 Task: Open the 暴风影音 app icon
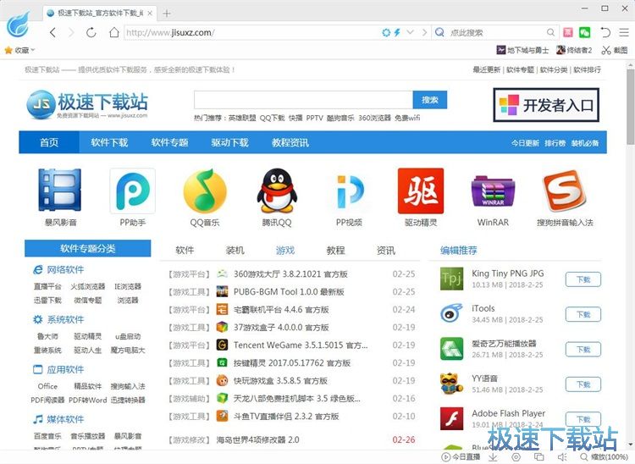point(60,191)
